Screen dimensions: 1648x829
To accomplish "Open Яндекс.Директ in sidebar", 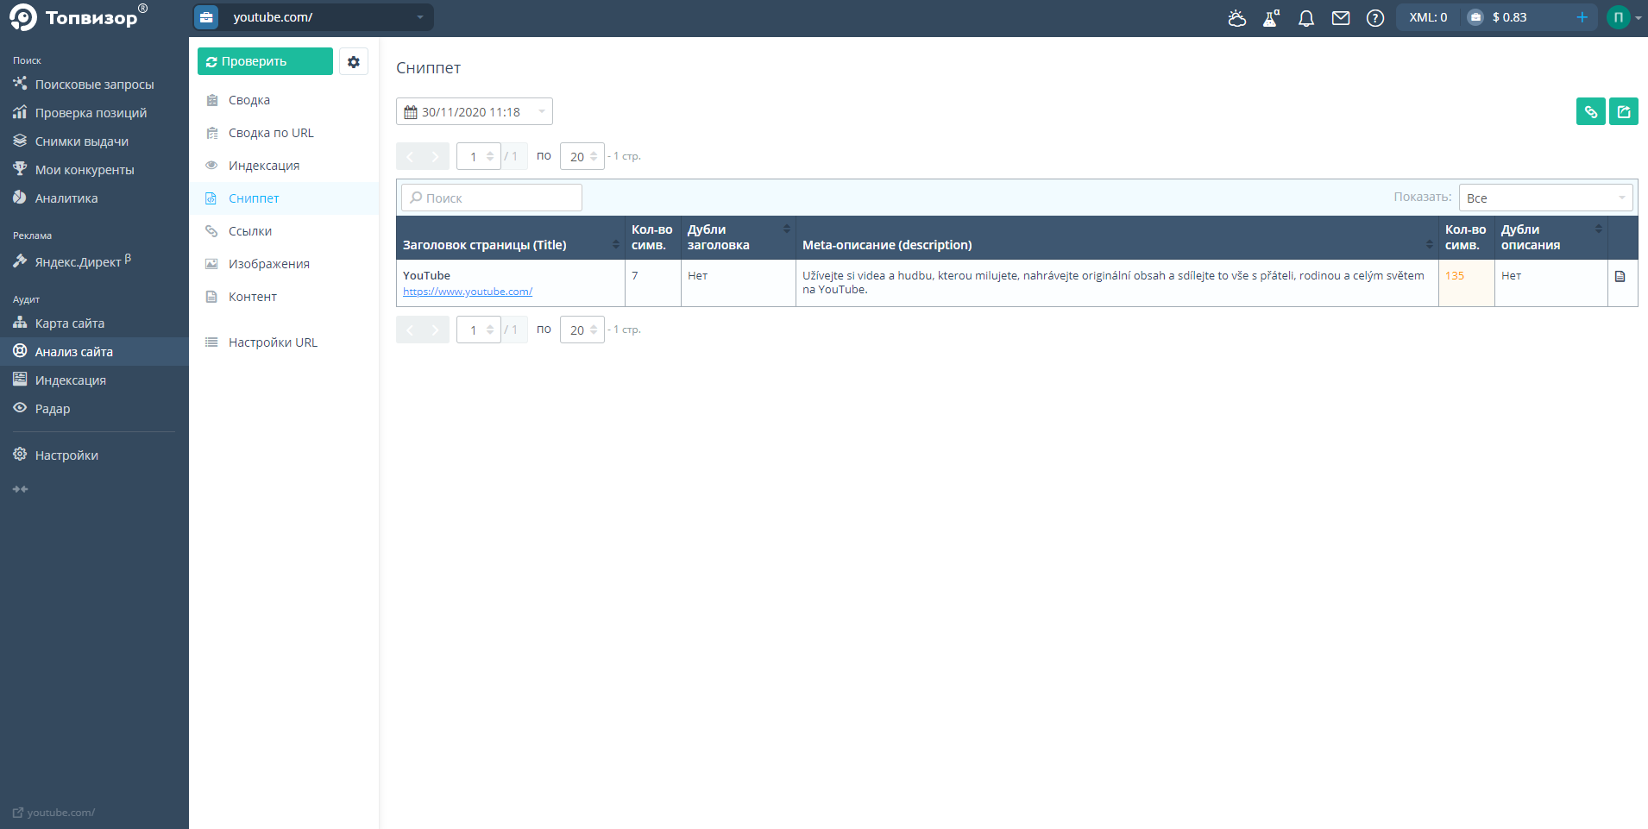I will (x=94, y=261).
